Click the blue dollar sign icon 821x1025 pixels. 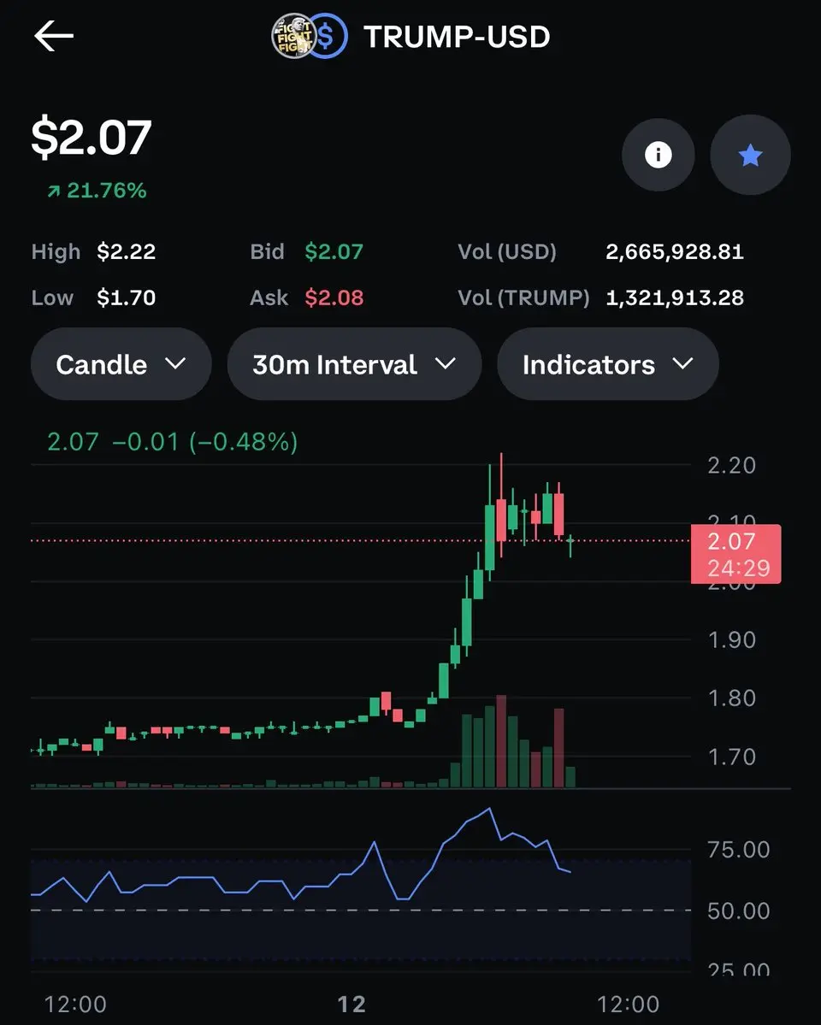coord(327,37)
